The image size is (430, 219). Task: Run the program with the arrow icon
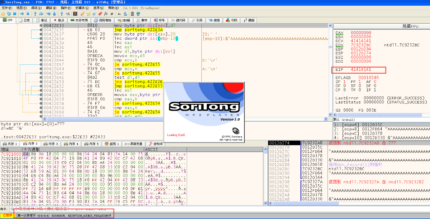coord(22,14)
